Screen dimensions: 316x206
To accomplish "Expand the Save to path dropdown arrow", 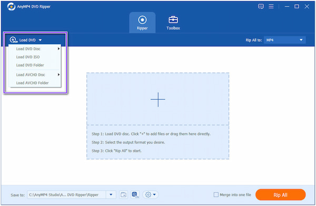I will pos(111,195).
